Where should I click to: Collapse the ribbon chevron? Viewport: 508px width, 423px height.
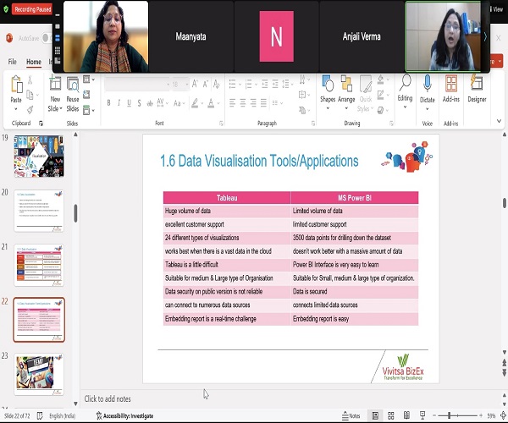click(x=499, y=121)
